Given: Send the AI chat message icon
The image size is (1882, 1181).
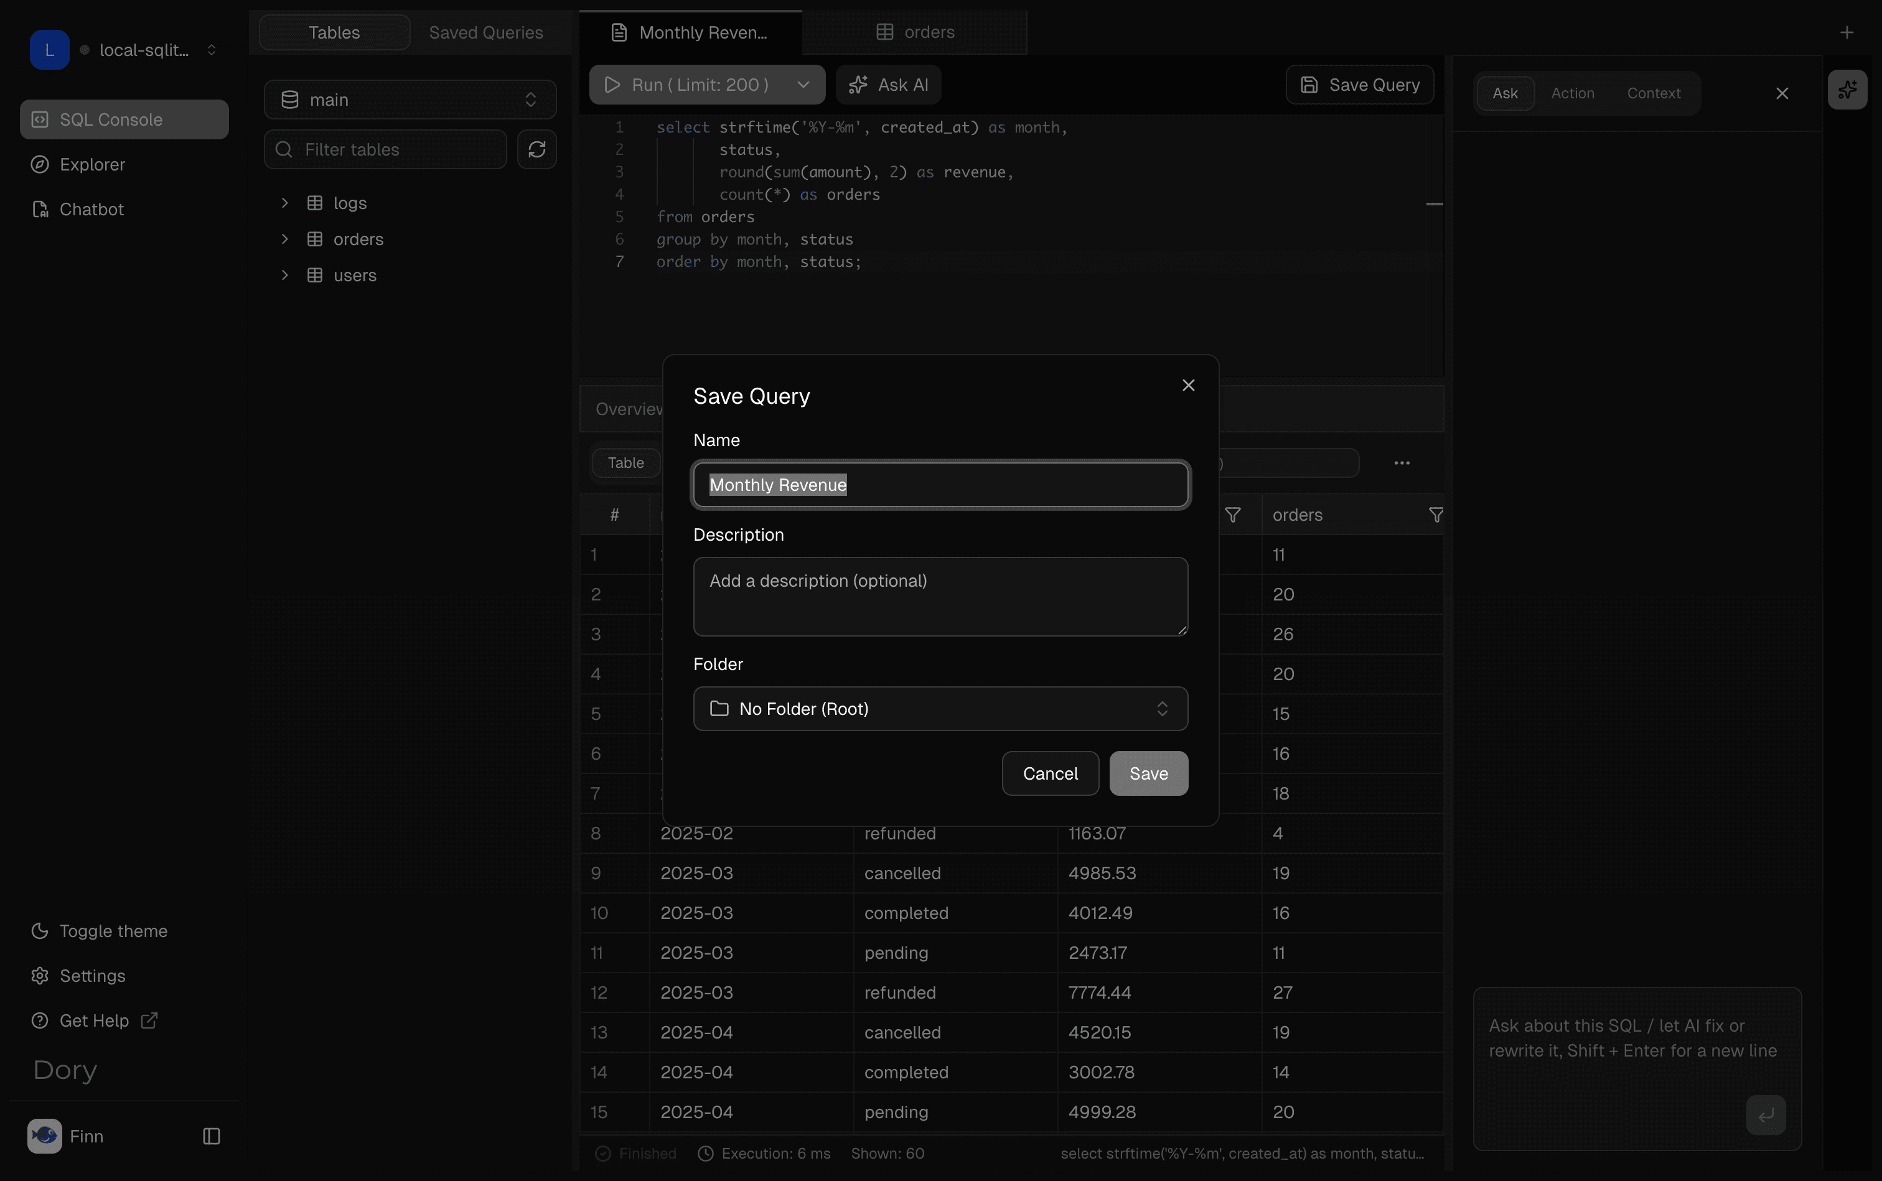Looking at the screenshot, I should point(1766,1116).
